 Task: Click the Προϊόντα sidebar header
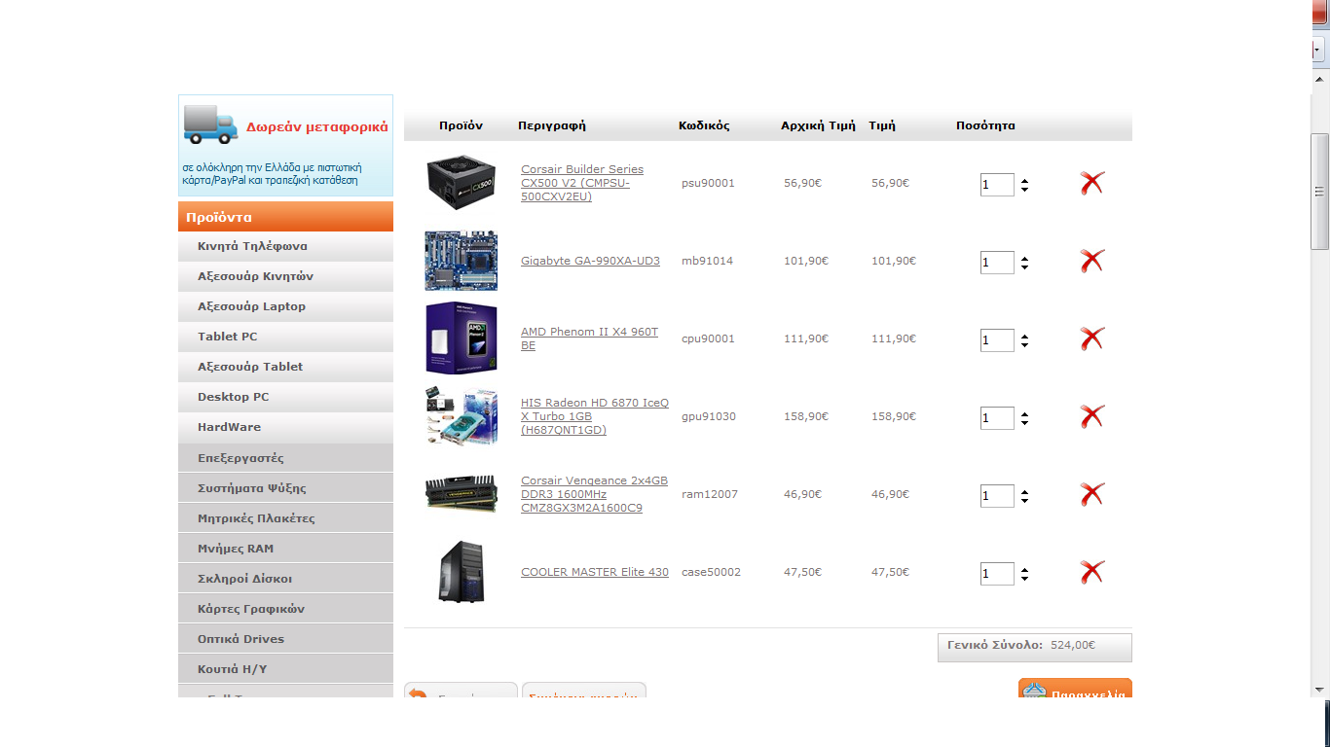tap(285, 217)
